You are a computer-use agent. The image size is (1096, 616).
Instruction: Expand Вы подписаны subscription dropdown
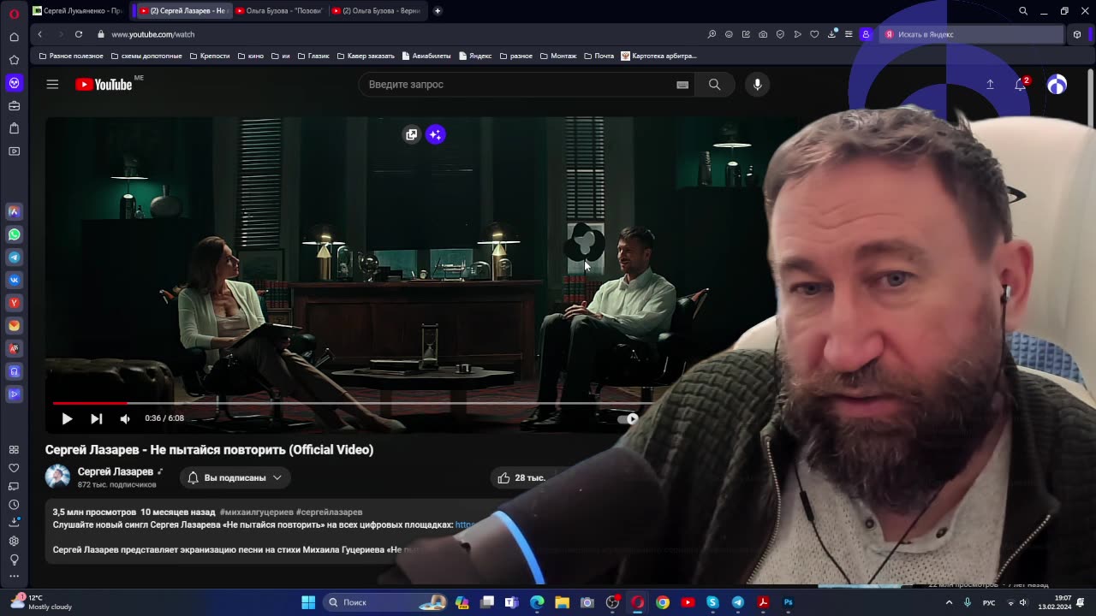point(235,477)
